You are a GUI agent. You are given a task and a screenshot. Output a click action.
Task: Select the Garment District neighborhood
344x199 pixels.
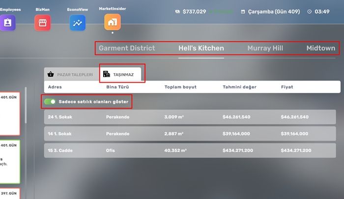coord(127,48)
